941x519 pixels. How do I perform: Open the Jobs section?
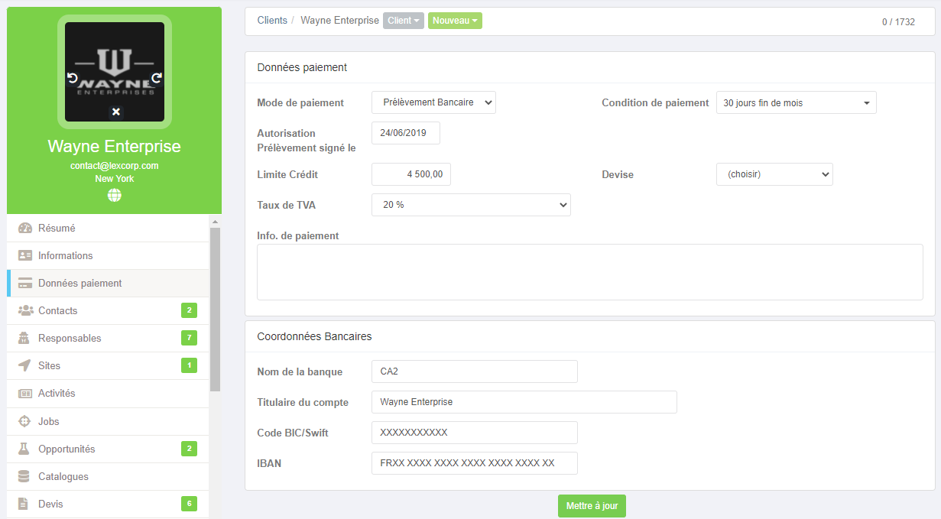coord(108,421)
